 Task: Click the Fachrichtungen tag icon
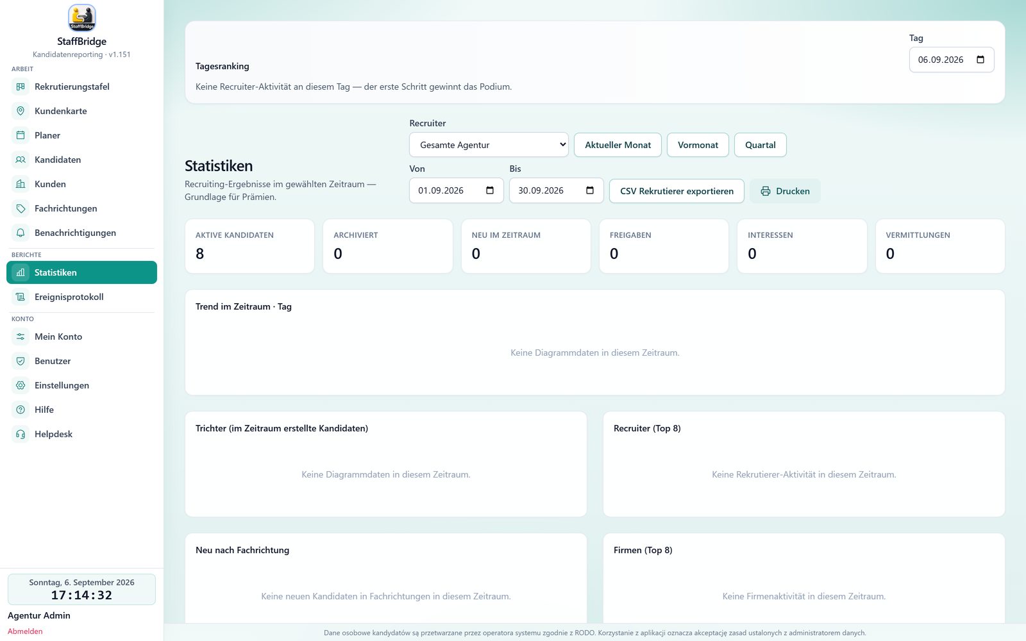coord(21,208)
